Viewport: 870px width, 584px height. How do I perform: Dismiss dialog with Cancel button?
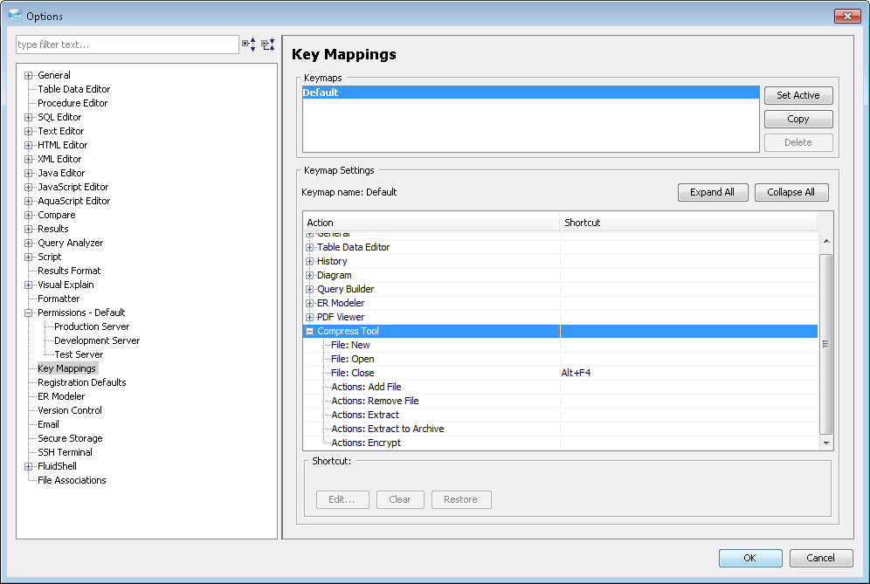point(820,558)
